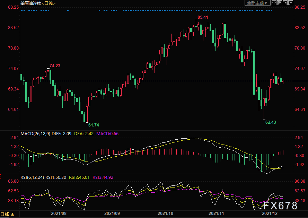Click the 38.18 label on left RSI axis
308x218 pixels.
pyautogui.click(x=14, y=201)
